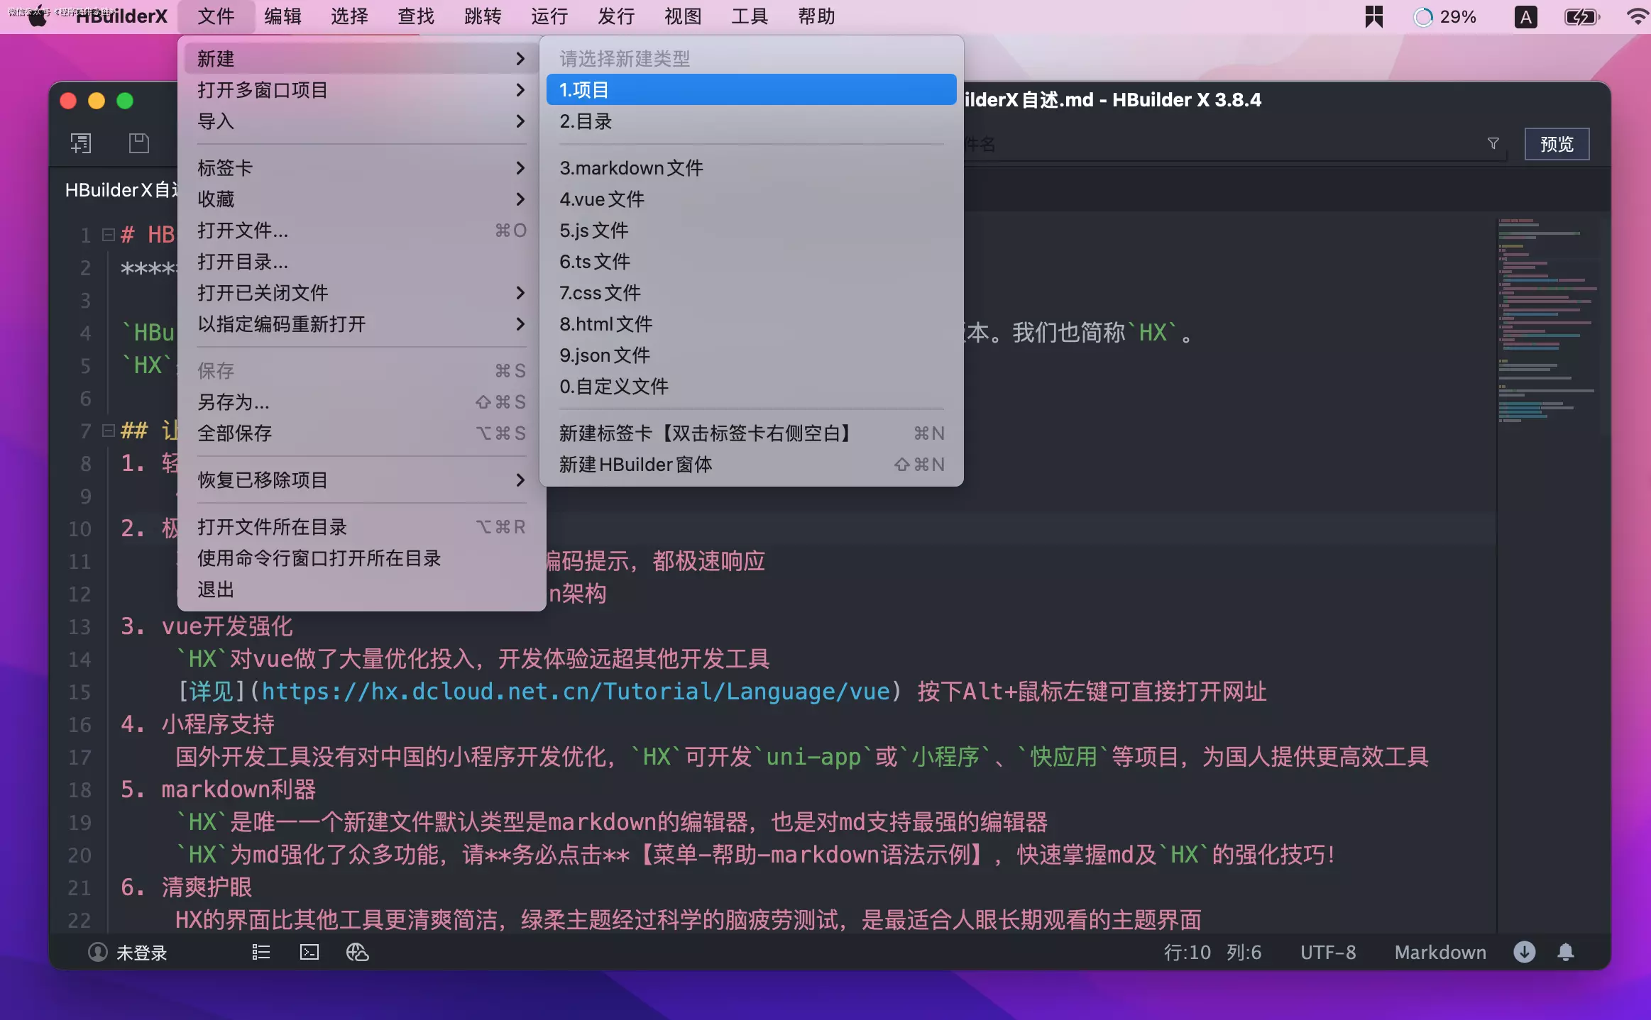
Task: Select 3.markdown 文件 as new file type
Action: (630, 168)
